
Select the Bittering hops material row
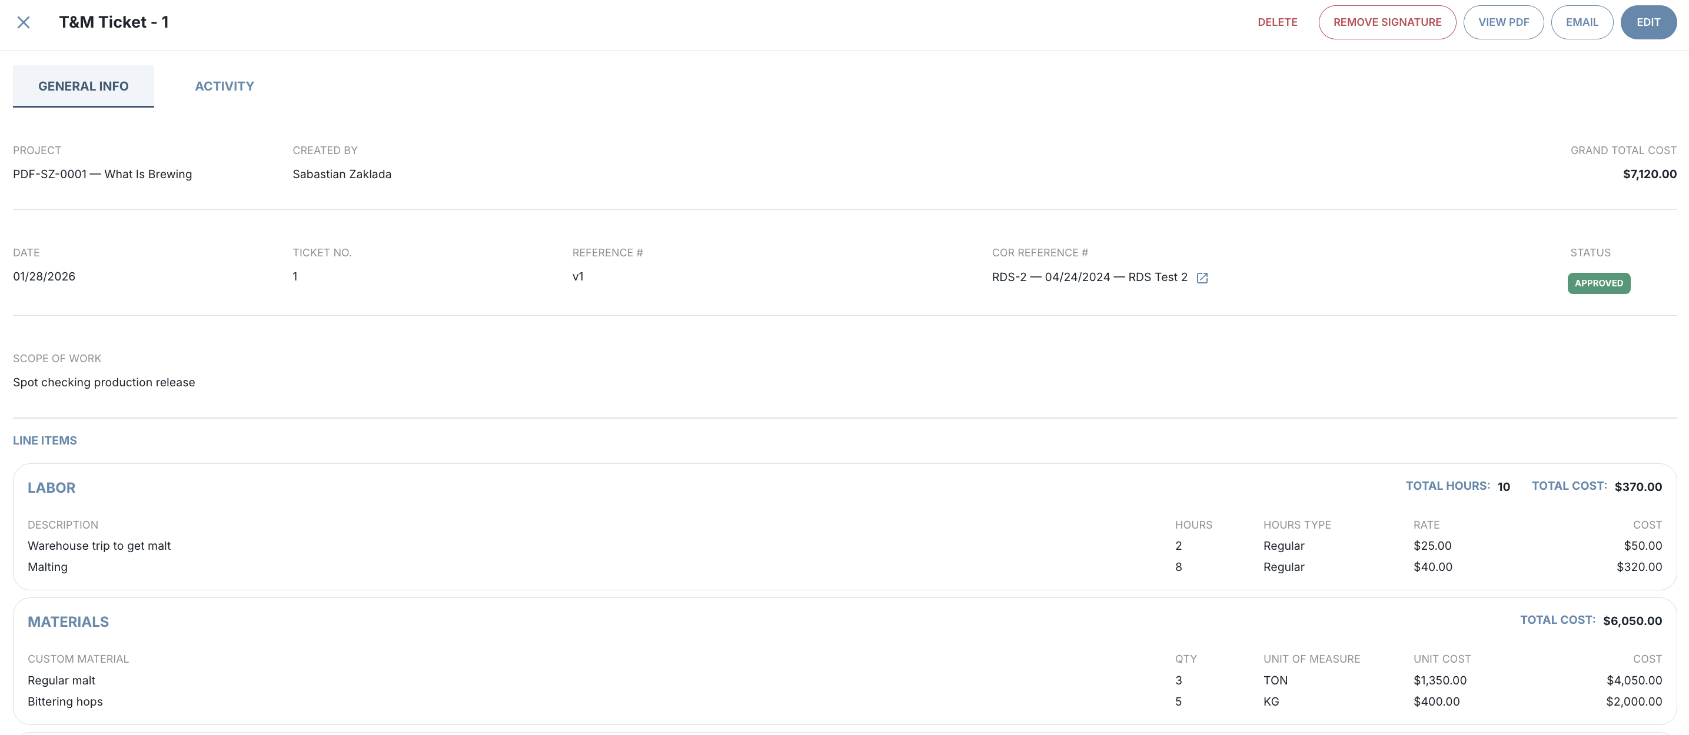coord(844,701)
